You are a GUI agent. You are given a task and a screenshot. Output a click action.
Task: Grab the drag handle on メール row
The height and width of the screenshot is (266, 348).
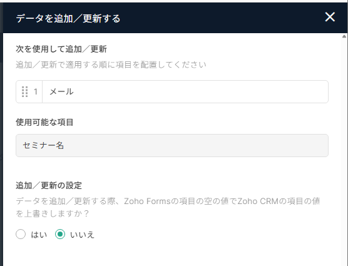(x=25, y=91)
